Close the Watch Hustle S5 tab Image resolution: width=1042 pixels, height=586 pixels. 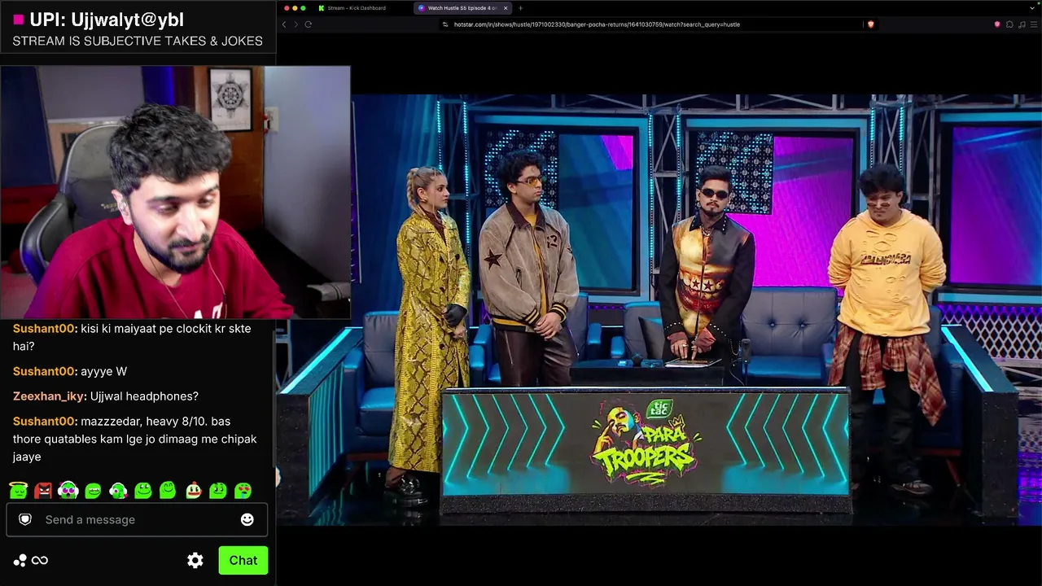pos(506,8)
